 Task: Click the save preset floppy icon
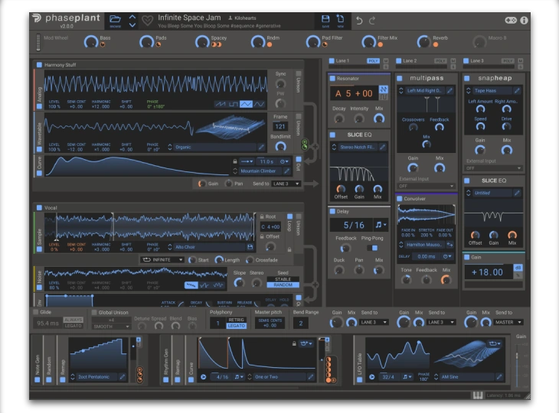[x=325, y=19]
